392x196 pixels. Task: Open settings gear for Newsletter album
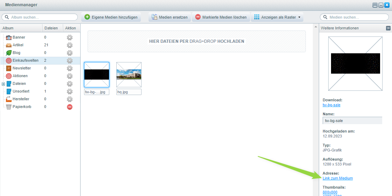point(69,68)
